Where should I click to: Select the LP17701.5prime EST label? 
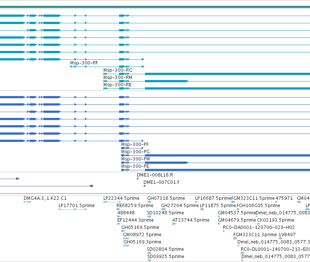[x=76, y=206]
